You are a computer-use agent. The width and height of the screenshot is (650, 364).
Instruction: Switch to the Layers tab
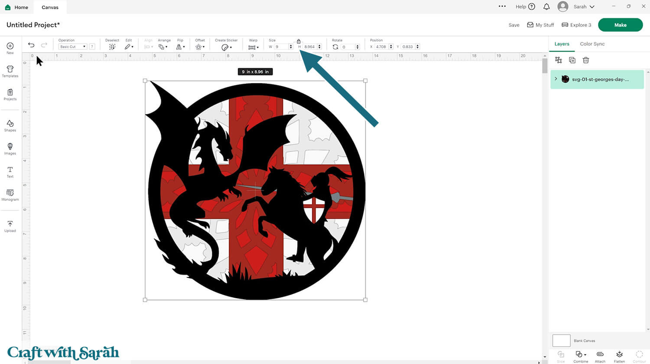562,44
